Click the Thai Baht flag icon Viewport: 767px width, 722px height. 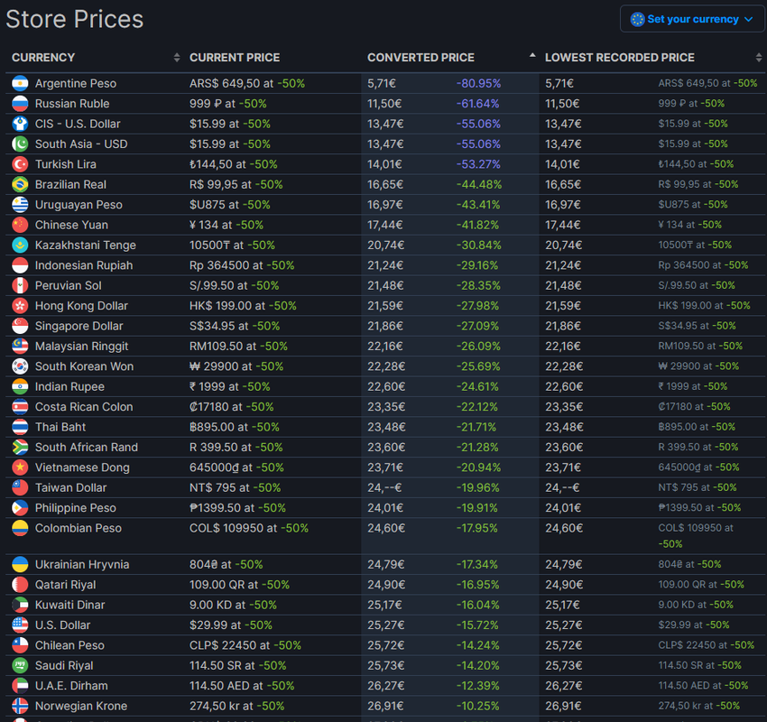tap(20, 427)
